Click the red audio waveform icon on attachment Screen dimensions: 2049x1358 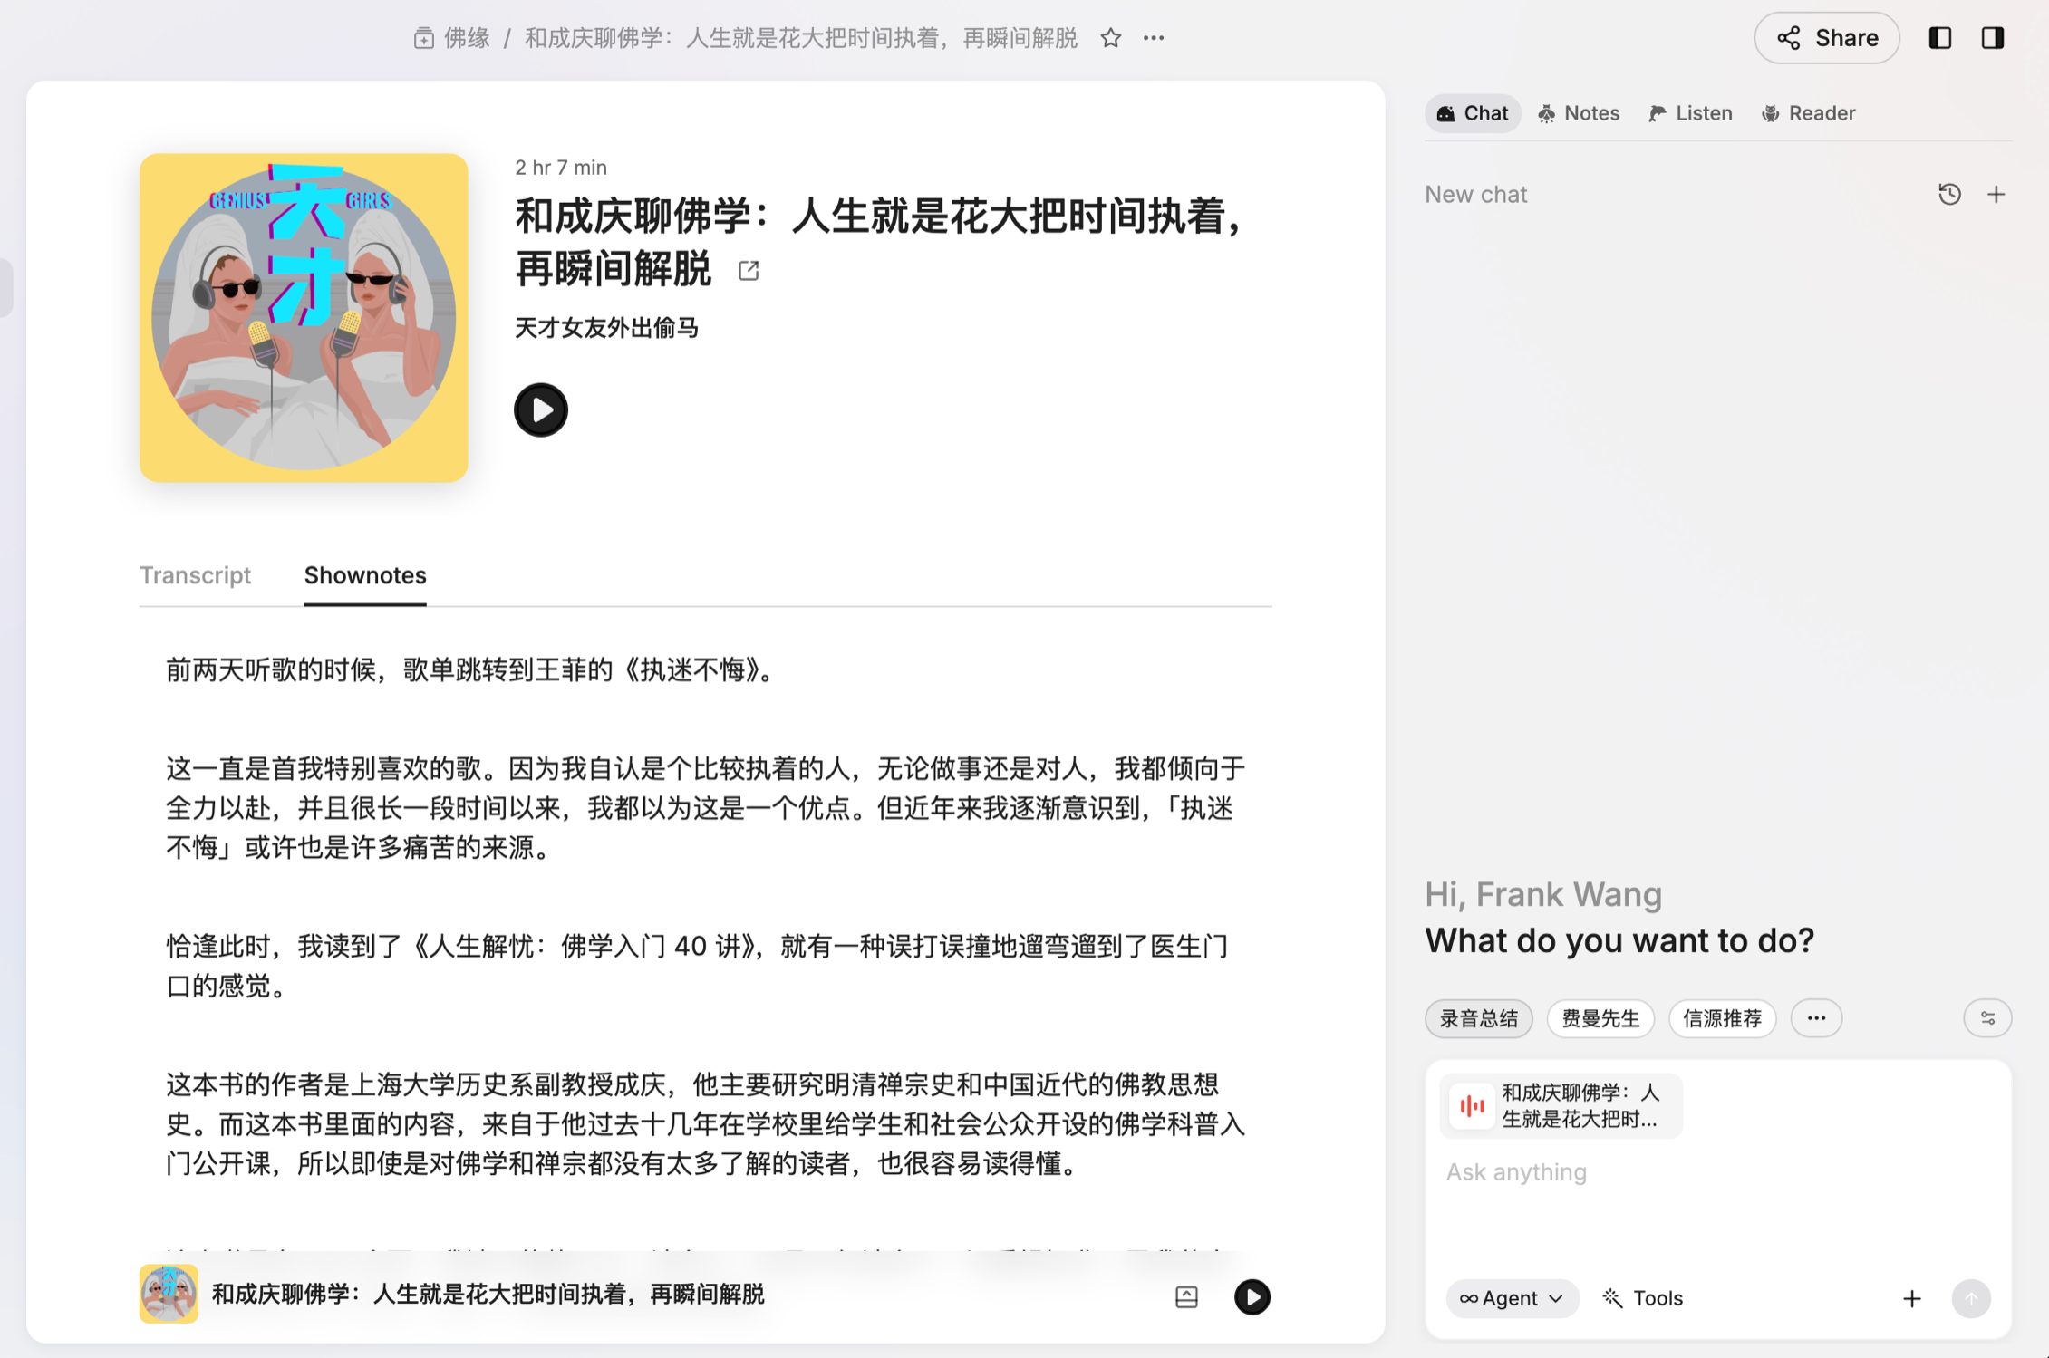1472,1105
